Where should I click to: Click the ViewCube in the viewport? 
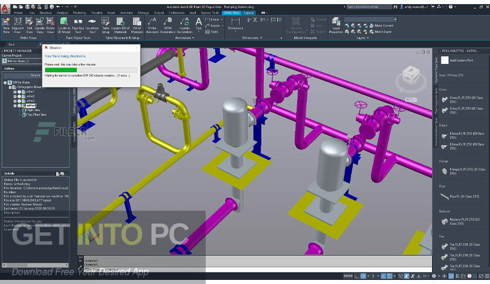tap(411, 76)
